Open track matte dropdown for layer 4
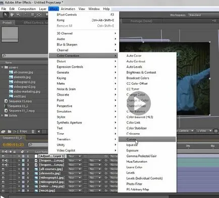219x198 pixels. pos(95,169)
